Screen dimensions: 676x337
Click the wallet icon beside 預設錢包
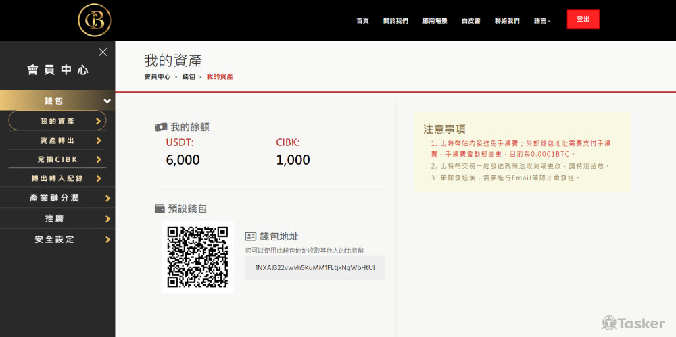(160, 209)
